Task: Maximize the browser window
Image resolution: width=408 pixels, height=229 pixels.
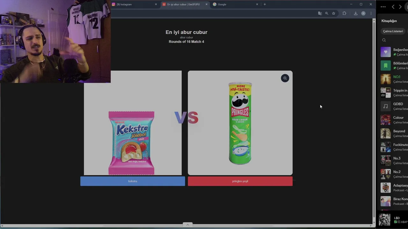Action: pos(361,4)
